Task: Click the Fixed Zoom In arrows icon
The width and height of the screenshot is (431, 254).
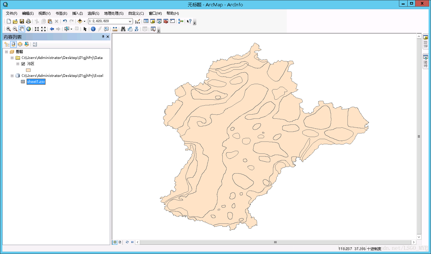Action: click(x=37, y=29)
